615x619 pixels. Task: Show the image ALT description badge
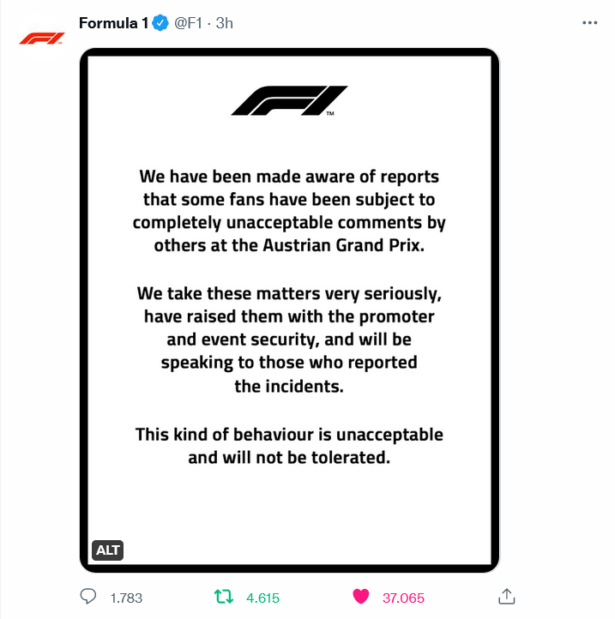point(107,550)
